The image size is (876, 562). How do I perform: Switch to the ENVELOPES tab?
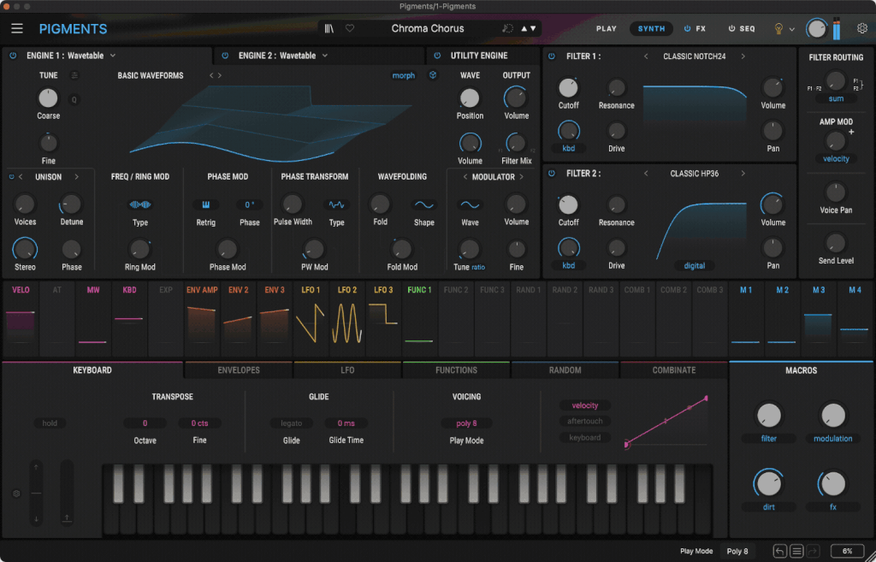239,370
